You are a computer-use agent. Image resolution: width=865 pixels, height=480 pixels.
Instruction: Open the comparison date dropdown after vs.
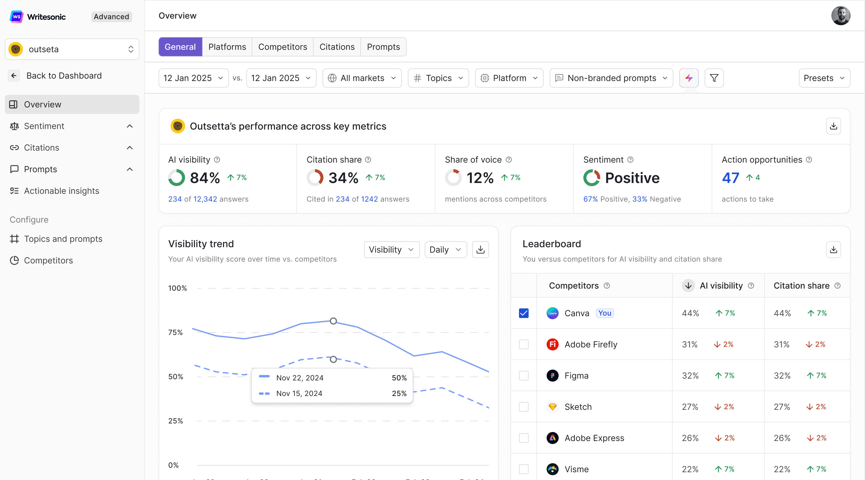(x=281, y=78)
